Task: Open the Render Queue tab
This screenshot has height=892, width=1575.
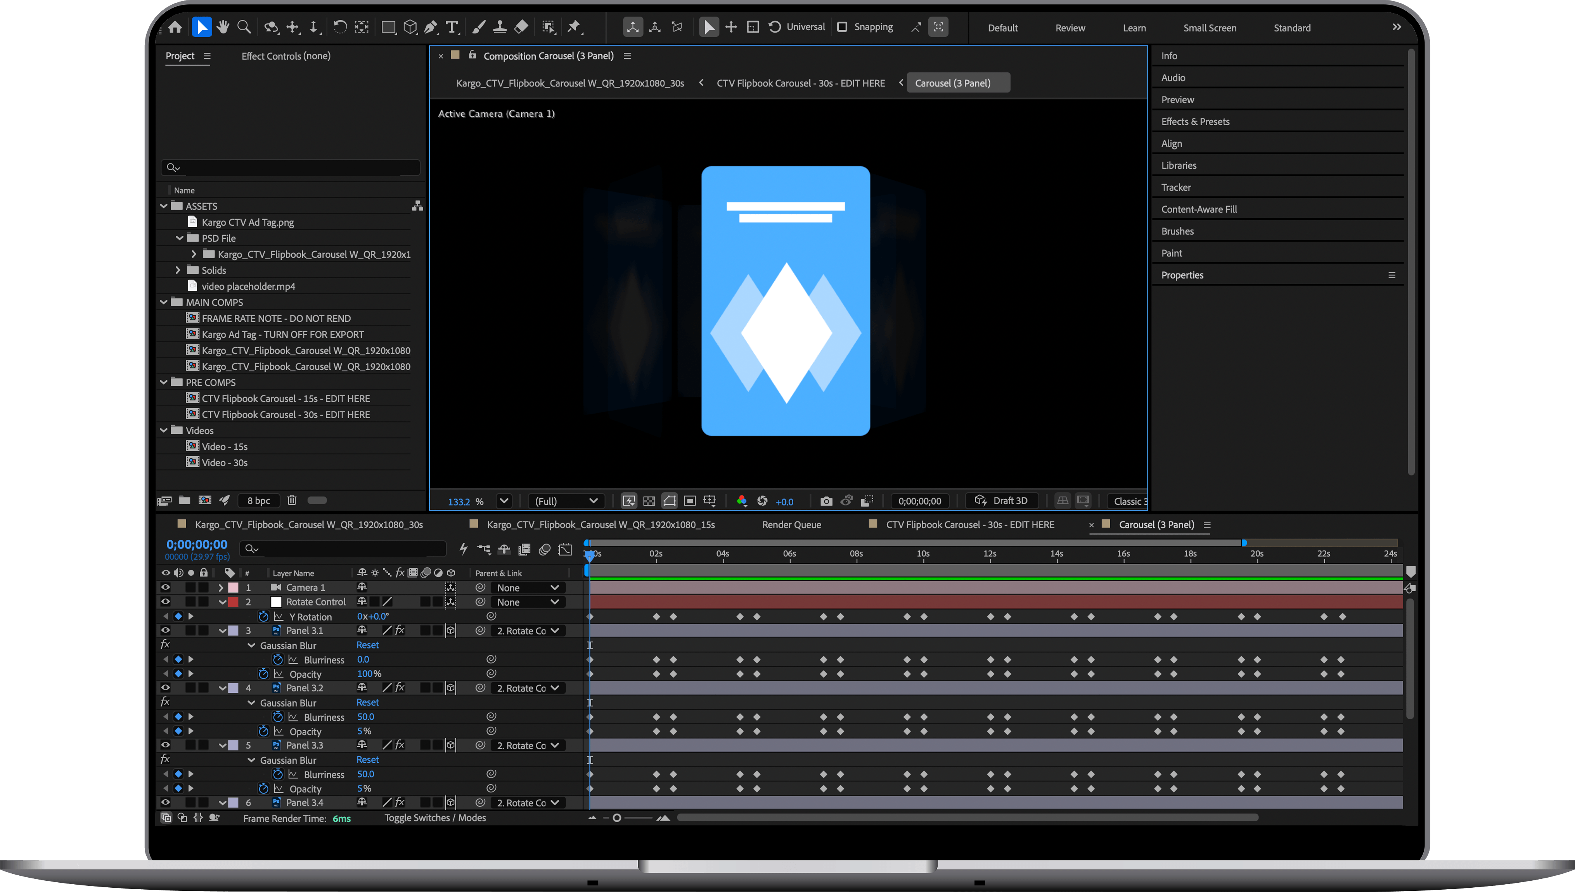Action: pos(791,525)
